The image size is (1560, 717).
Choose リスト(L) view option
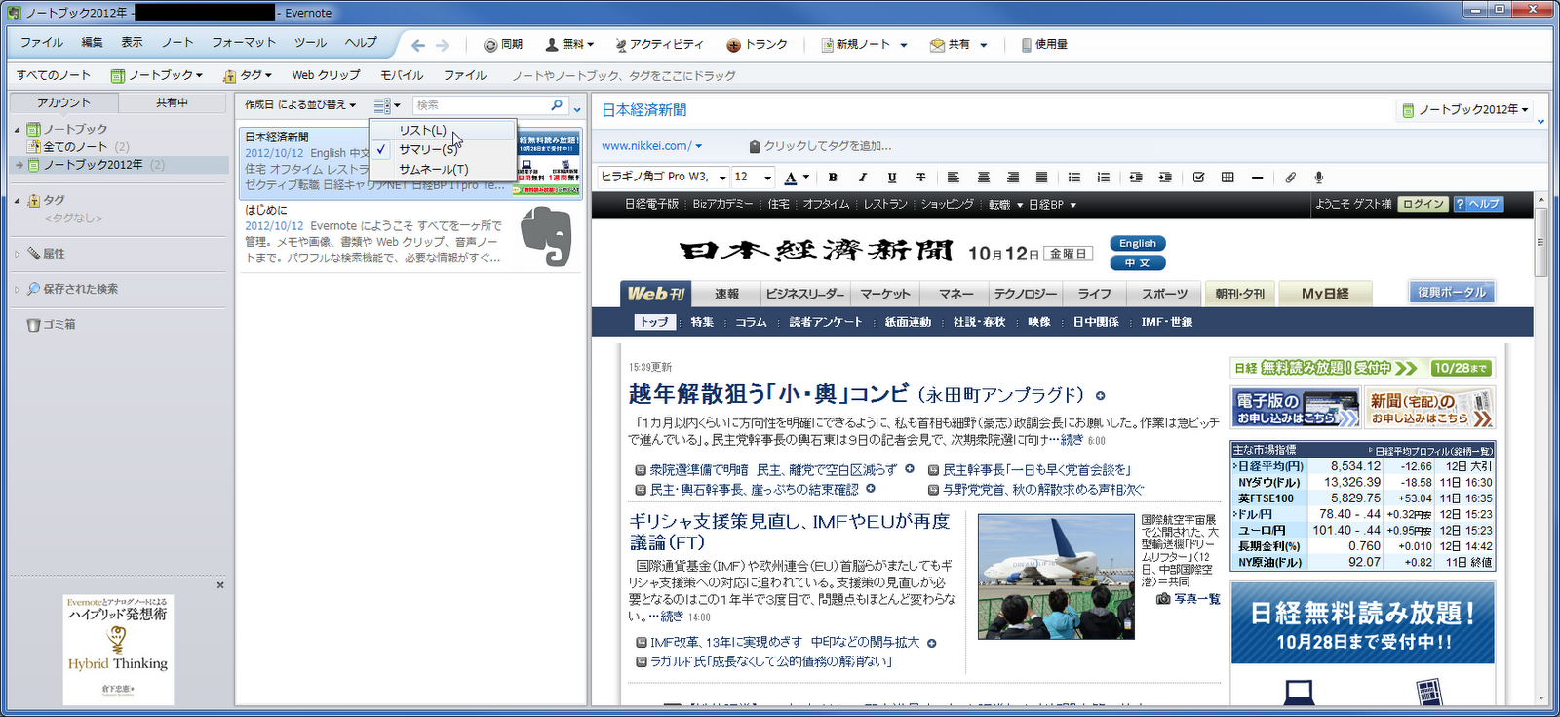point(443,130)
